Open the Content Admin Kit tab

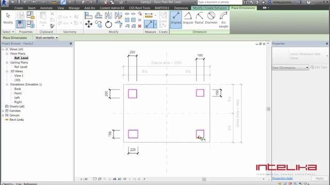(112, 8)
